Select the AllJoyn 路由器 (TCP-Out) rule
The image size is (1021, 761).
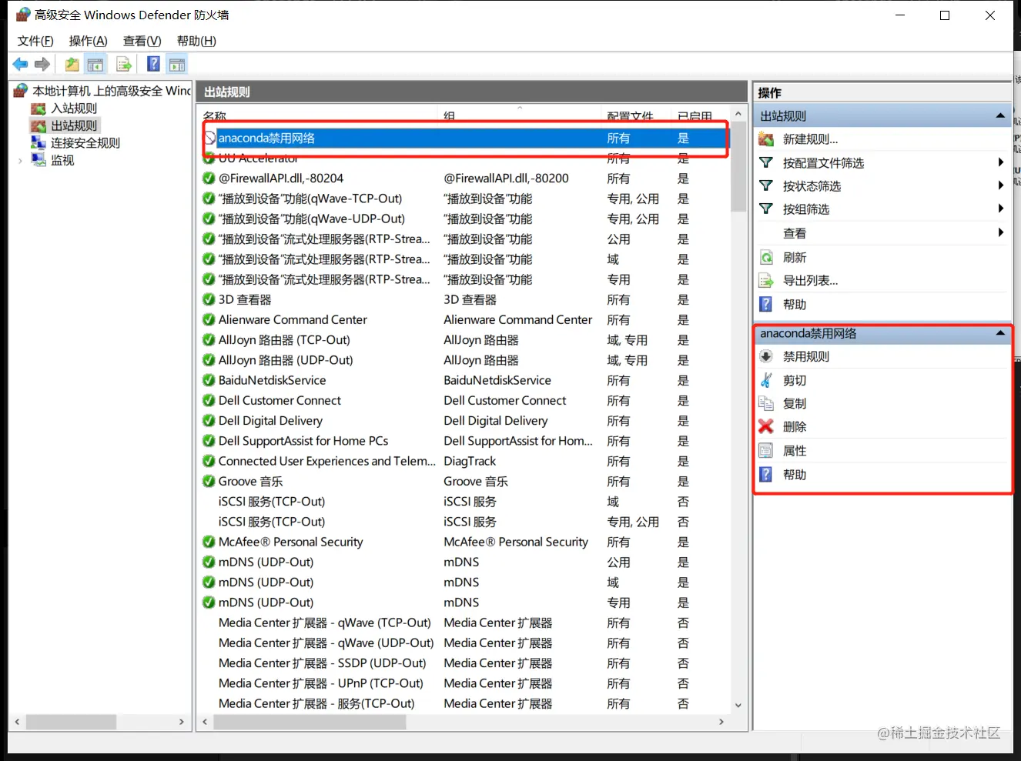click(284, 339)
